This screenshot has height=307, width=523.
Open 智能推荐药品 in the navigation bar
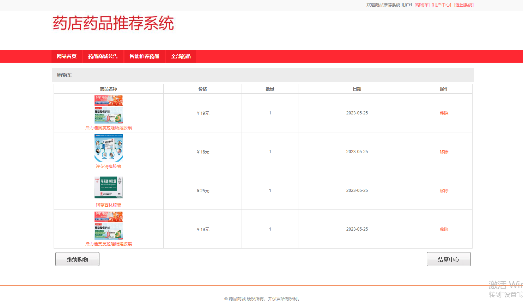pyautogui.click(x=144, y=56)
